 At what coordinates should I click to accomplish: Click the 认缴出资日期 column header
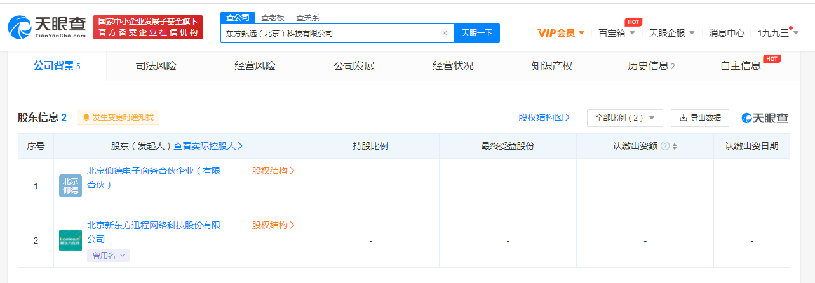click(x=751, y=146)
